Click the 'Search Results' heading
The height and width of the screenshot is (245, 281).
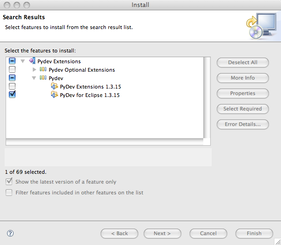tap(24, 17)
